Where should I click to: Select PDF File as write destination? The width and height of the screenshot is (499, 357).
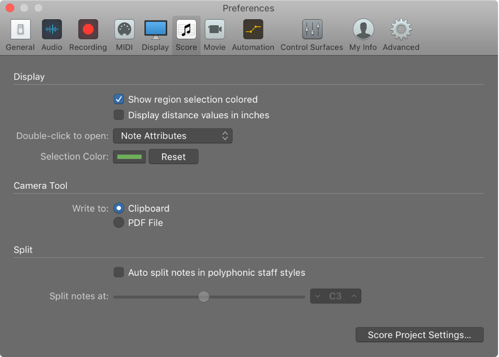pyautogui.click(x=119, y=223)
